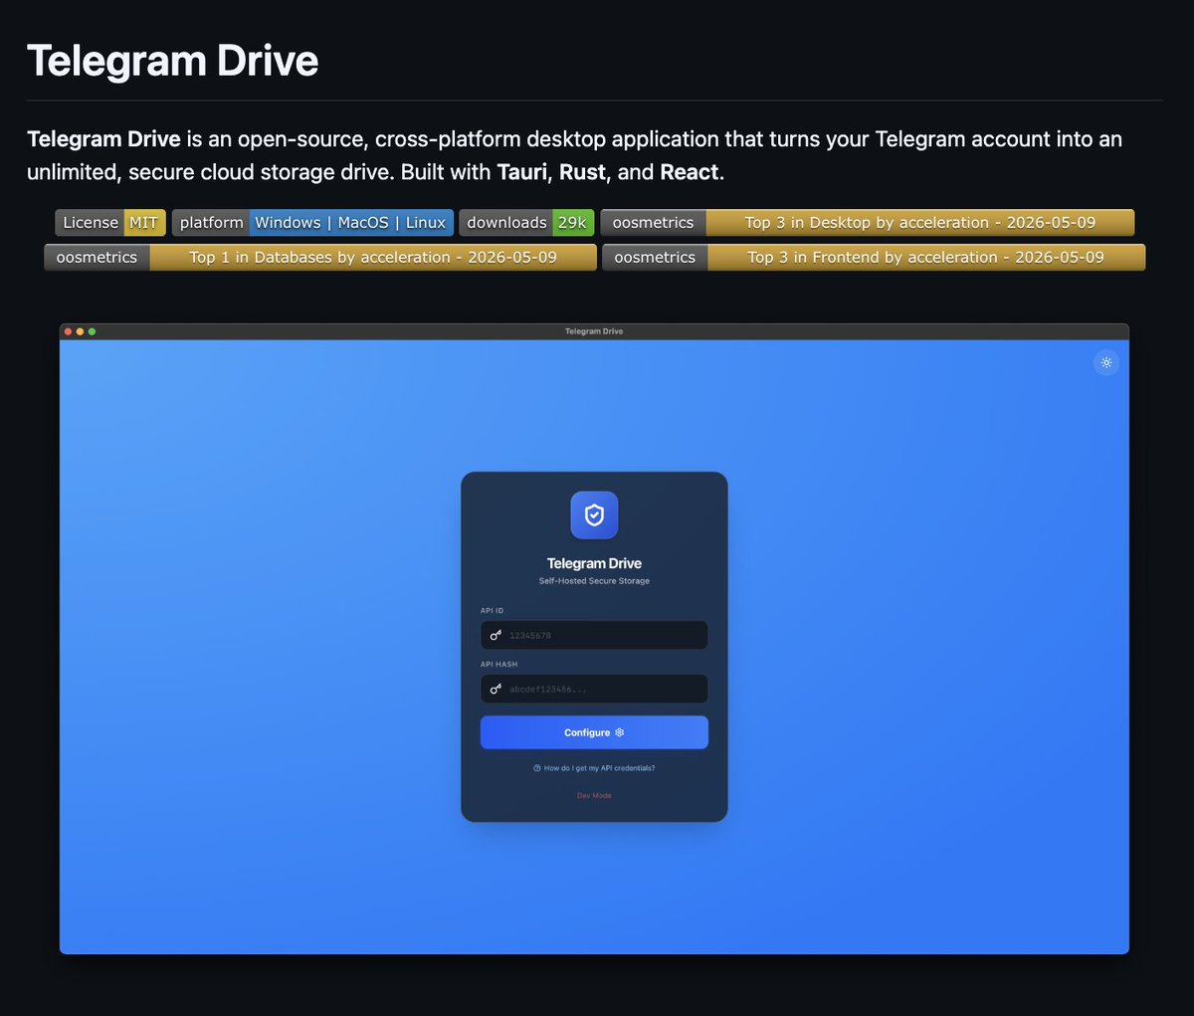Click the bold "Rust" word in description
The image size is (1194, 1016).
click(582, 172)
